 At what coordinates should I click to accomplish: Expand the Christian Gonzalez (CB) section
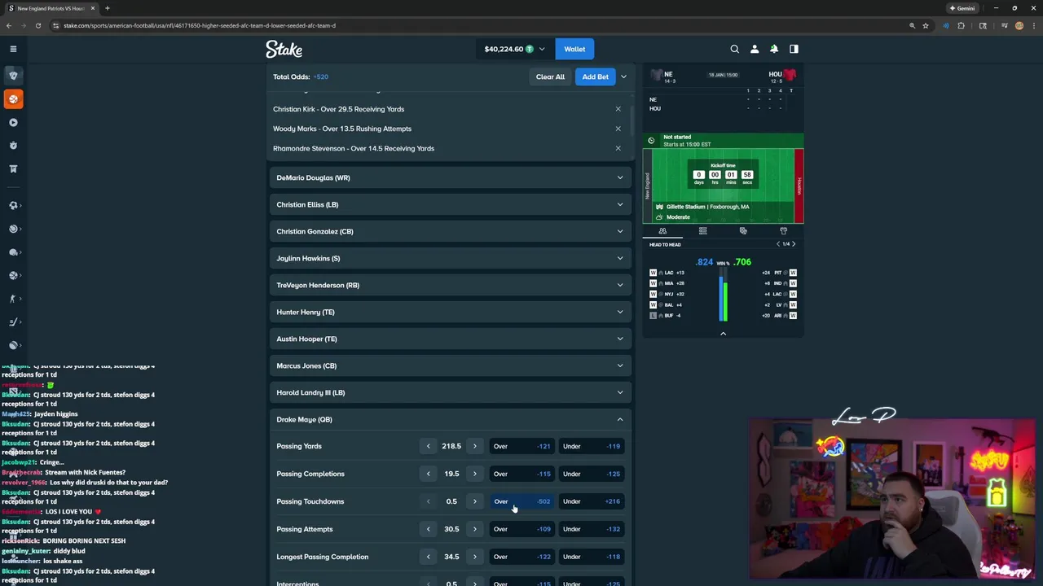coord(451,231)
